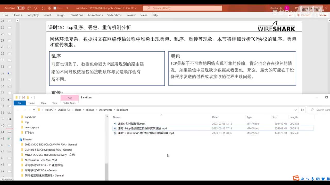Select Ericsson node in navigation tree
The height and width of the screenshot is (185, 330).
[28, 139]
